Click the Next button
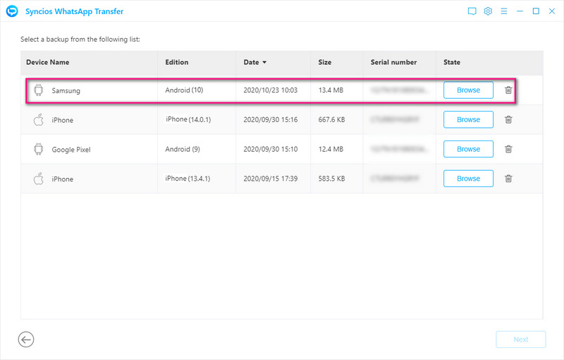The height and width of the screenshot is (360, 564). [x=520, y=340]
